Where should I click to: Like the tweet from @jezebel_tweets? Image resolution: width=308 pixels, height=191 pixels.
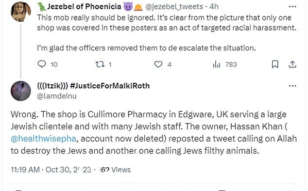[x=158, y=64]
